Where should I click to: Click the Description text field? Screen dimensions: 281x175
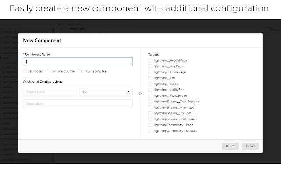click(78, 104)
